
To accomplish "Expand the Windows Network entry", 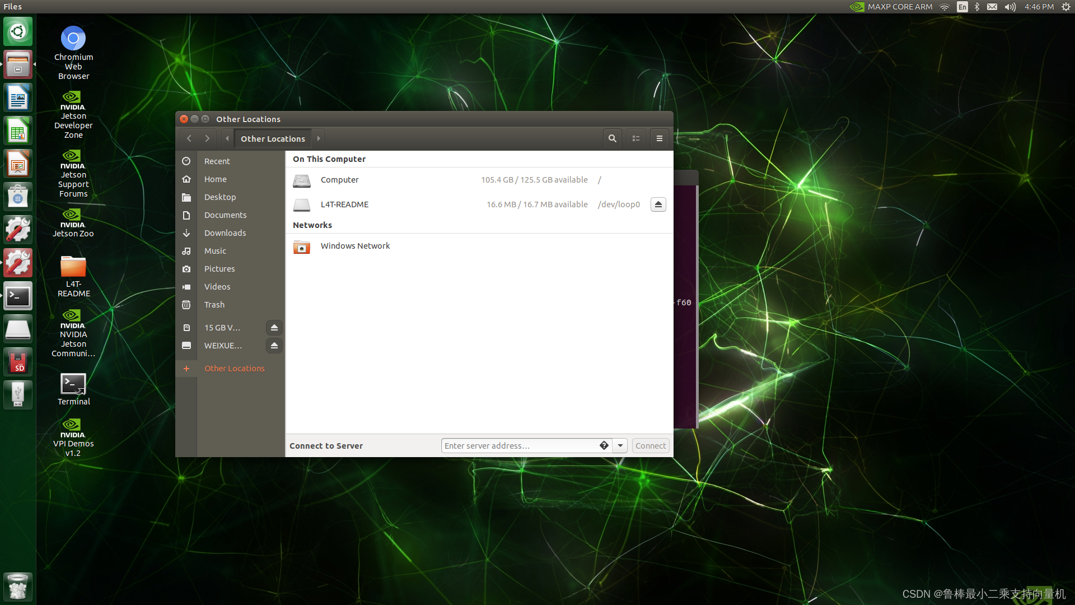I will pyautogui.click(x=354, y=245).
